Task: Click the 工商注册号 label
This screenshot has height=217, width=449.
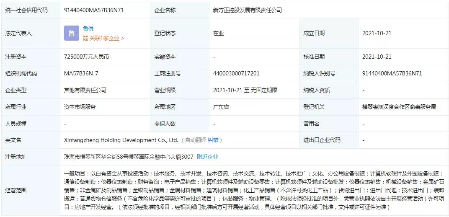Action: pyautogui.click(x=168, y=74)
